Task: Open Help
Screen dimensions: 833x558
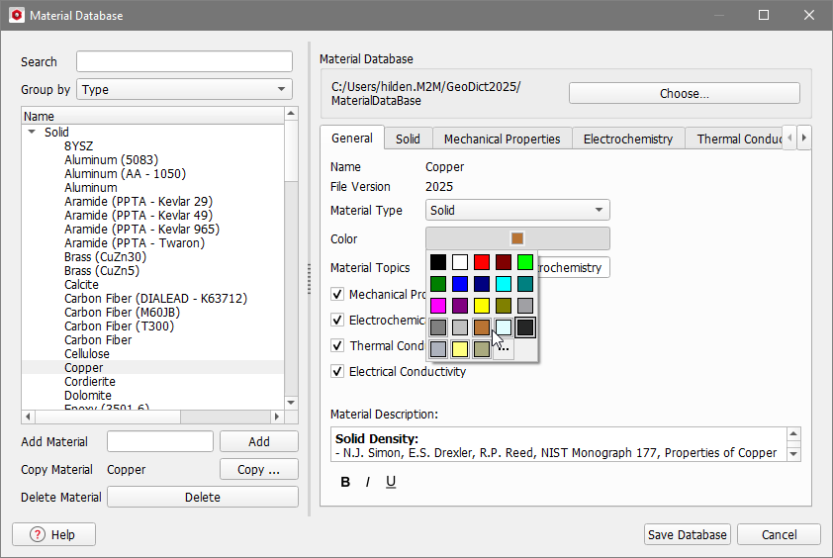Action: [53, 534]
